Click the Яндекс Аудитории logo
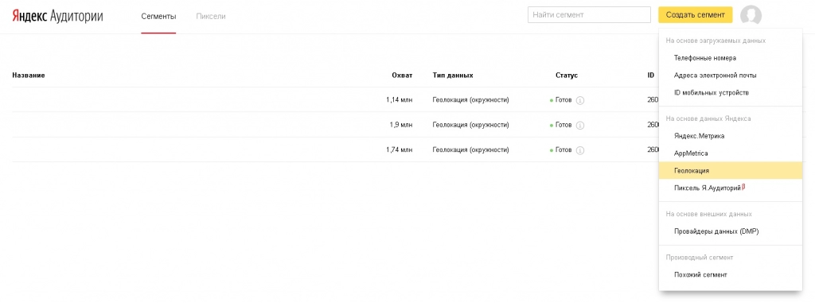Screen dimensions: 815x303 tap(57, 16)
